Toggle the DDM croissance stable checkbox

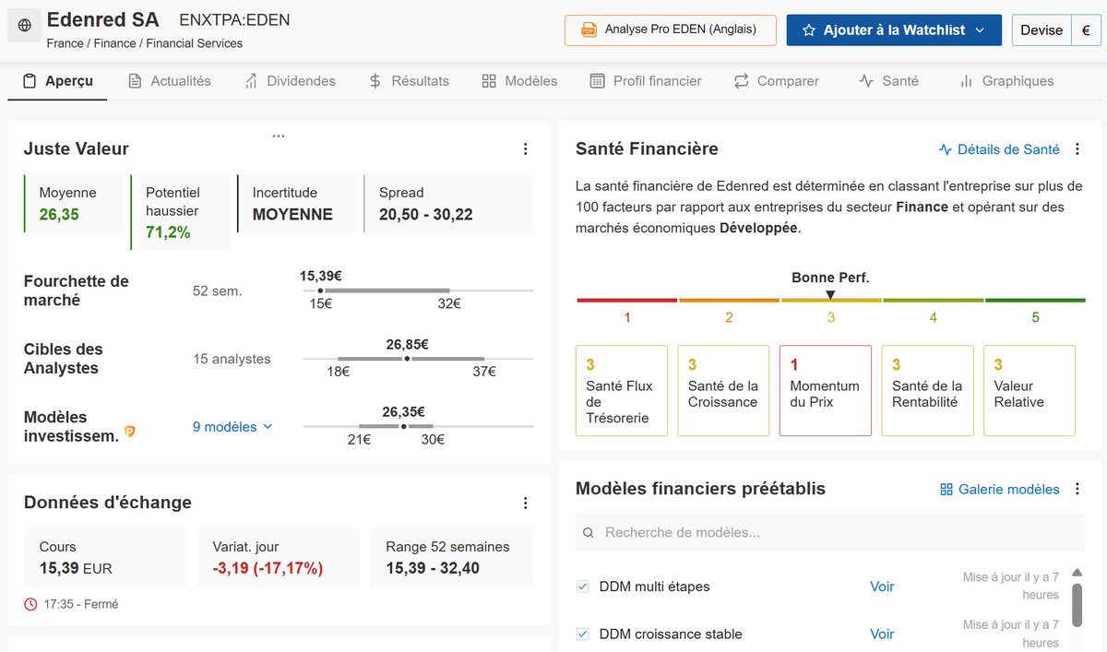(582, 634)
